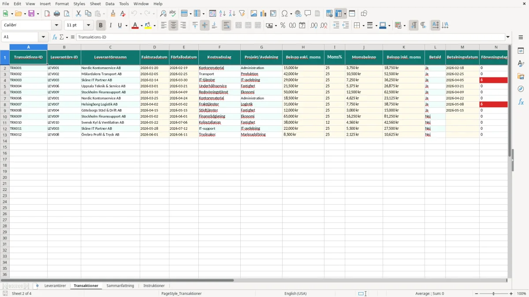This screenshot has width=529, height=297.
Task: Open the font color dropdown arrow
Action: pyautogui.click(x=142, y=26)
